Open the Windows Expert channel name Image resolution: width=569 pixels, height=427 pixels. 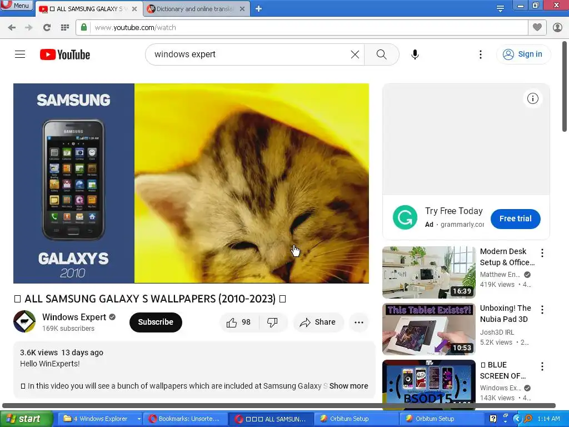coord(74,317)
